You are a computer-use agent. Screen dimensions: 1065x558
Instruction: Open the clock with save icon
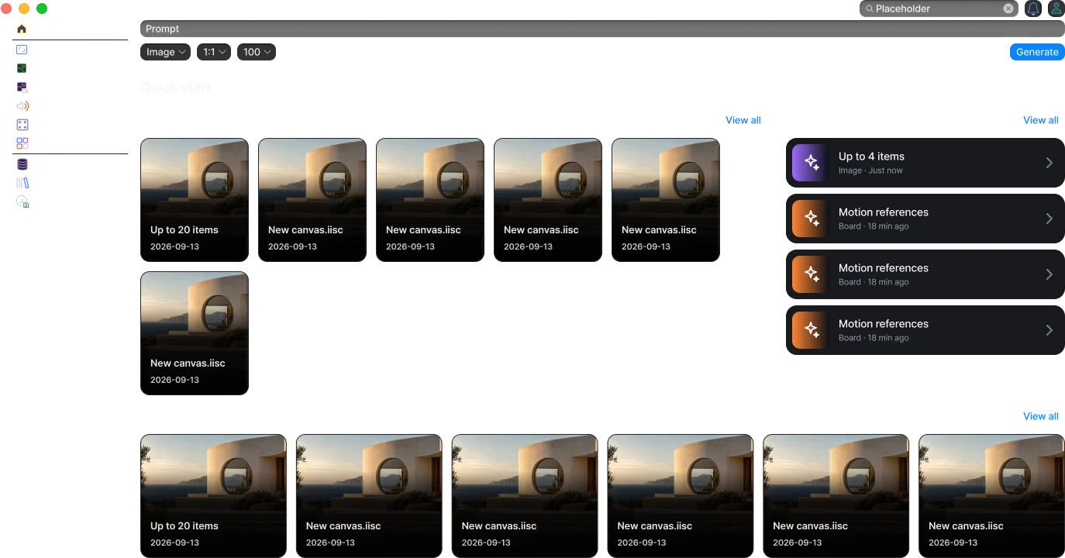tap(22, 201)
